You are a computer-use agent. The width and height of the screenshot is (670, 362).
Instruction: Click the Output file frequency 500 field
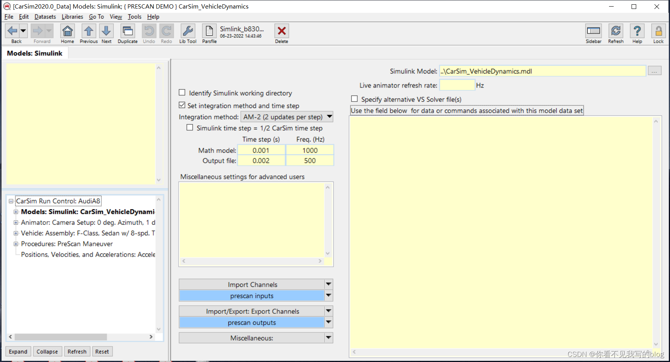(310, 161)
